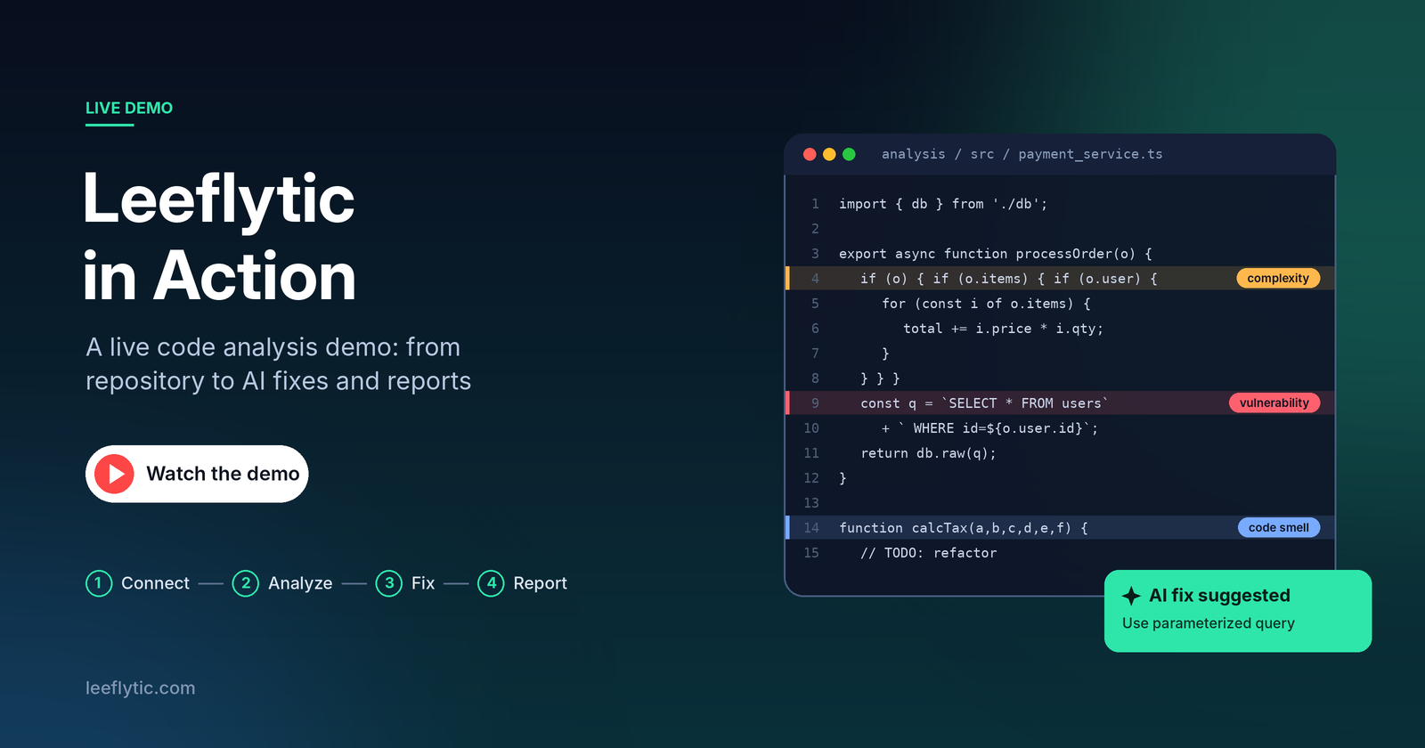Viewport: 1425px width, 748px height.
Task: Click the Connect step label
Action: [x=155, y=583]
